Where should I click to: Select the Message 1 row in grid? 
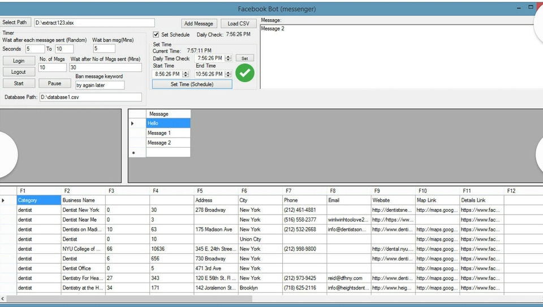[x=169, y=133]
